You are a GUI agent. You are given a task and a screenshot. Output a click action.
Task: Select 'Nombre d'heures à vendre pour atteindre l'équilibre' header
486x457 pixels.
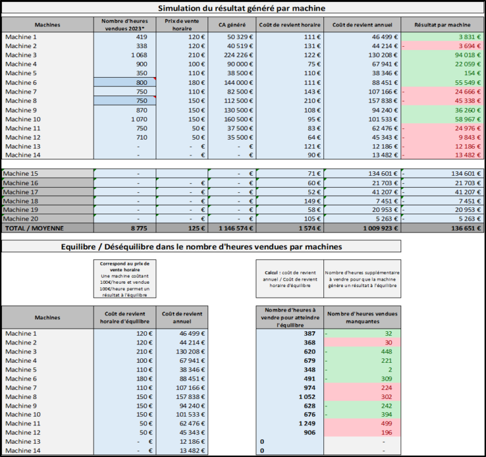pos(290,317)
